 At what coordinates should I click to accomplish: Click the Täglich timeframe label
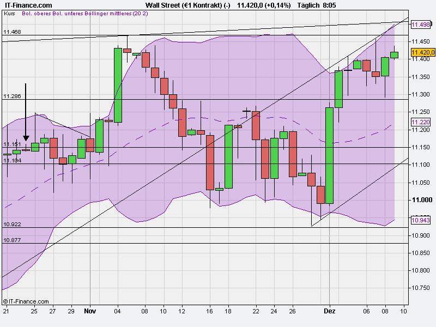[x=308, y=5]
